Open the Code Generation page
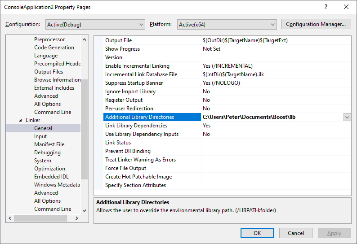This screenshot has width=357, height=244. point(54,48)
